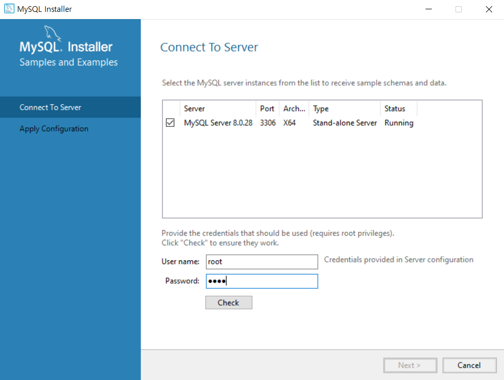
Task: Minimize the MySQL Installer window
Action: 428,9
